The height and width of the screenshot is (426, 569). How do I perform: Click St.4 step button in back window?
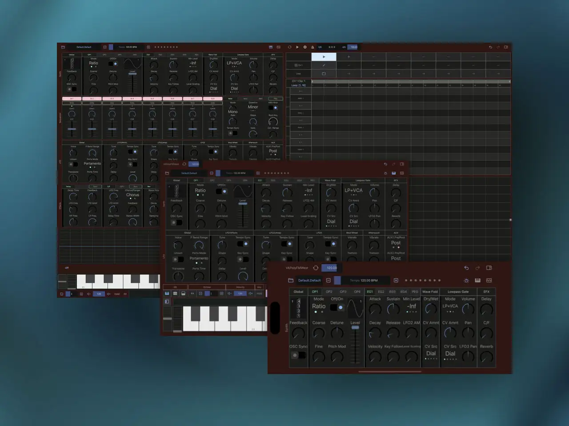tap(132, 99)
